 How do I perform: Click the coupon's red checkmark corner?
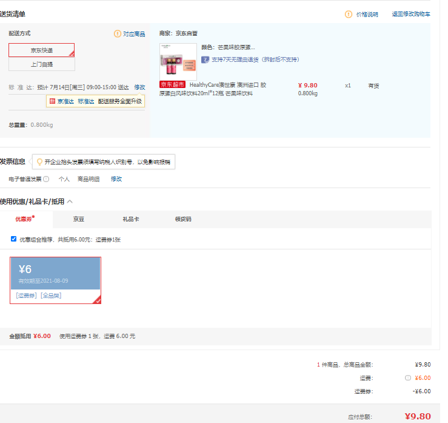point(98,300)
